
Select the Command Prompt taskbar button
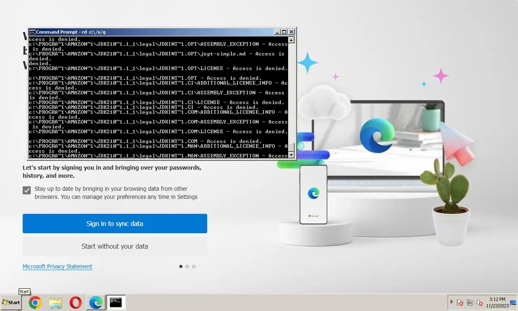116,302
